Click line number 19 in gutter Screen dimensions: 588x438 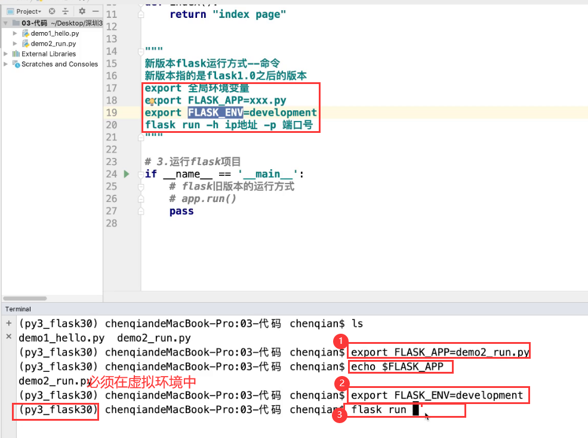tap(112, 113)
